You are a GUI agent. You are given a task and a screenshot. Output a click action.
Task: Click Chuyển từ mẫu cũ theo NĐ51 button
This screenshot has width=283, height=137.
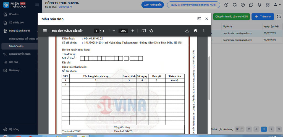tap(232, 16)
